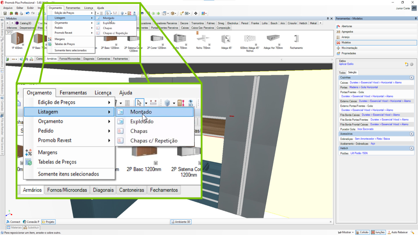Screen dimensions: 418x235
Task: Collapse the Cozinhas section
Action: 411,78
